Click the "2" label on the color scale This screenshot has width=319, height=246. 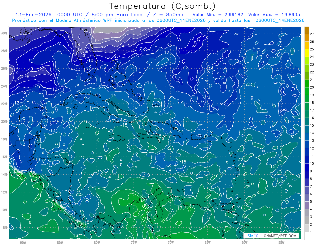tap(311, 225)
